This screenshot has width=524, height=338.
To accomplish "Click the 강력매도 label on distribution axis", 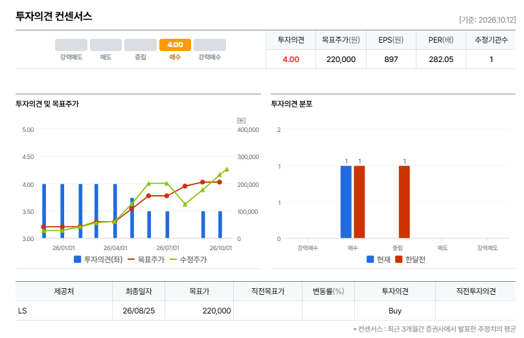I will (x=487, y=248).
